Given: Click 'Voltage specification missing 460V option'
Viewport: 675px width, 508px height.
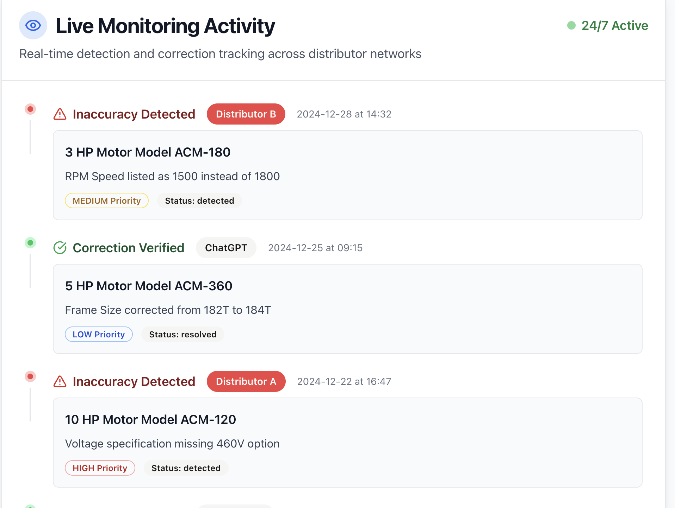Looking at the screenshot, I should coord(172,443).
